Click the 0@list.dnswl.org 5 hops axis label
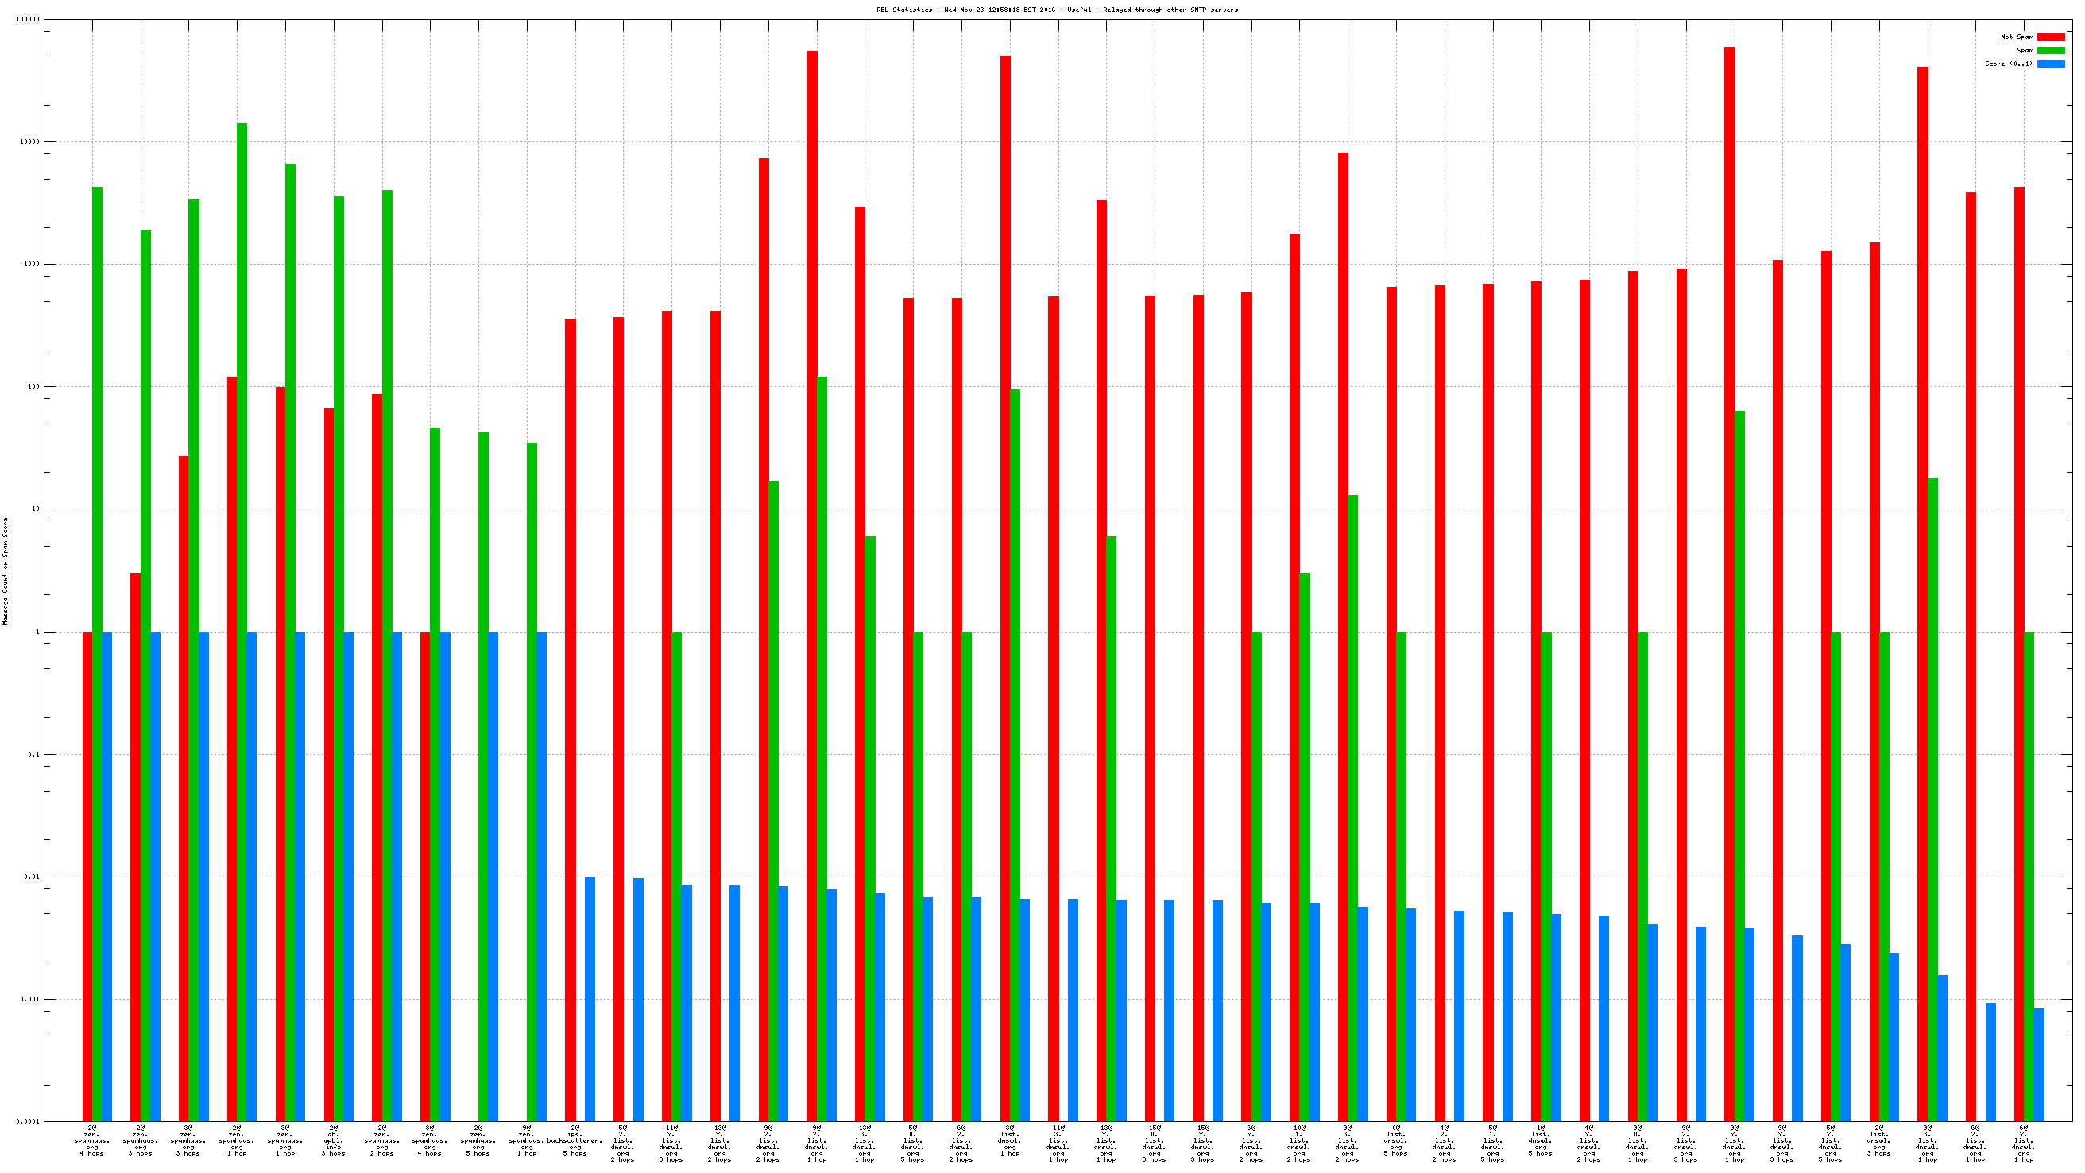The width and height of the screenshot is (2085, 1173). [x=1395, y=1140]
